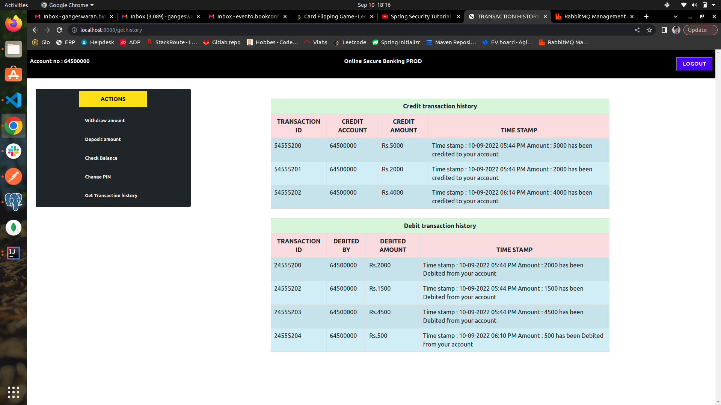This screenshot has width=721, height=405.
Task: Open the Spring Initializr bookmark
Action: [396, 42]
